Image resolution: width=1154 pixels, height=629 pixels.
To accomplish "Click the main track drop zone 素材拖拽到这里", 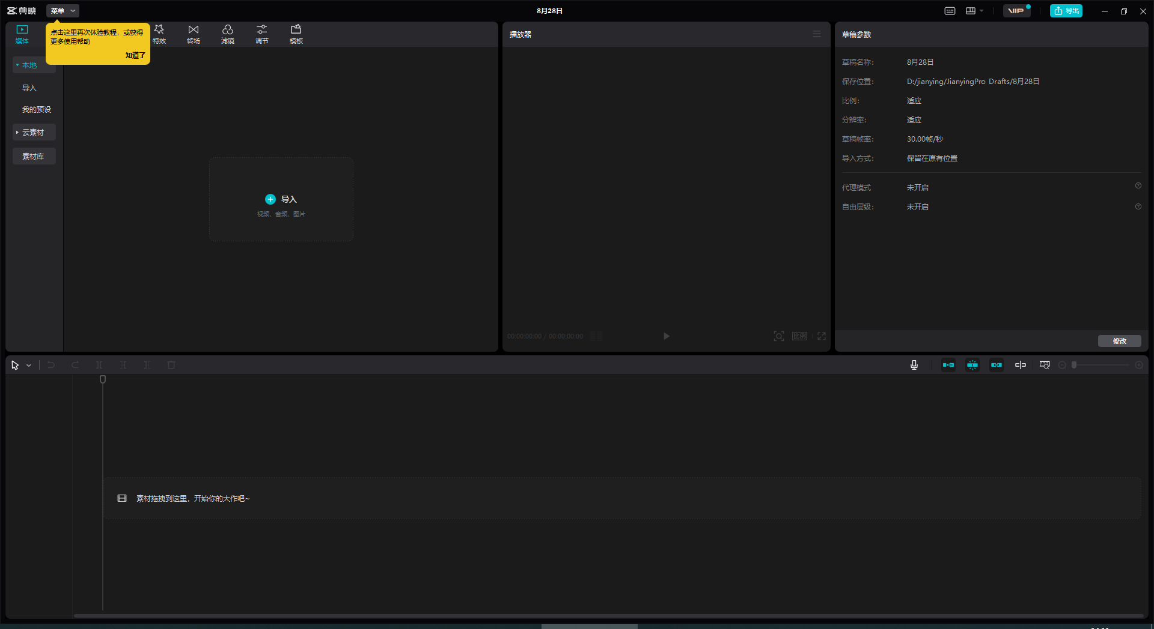I will (622, 498).
